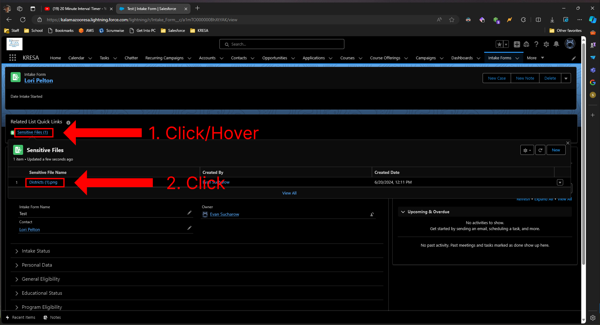Sort by Created Date column header
600x325 pixels.
[x=387, y=172]
